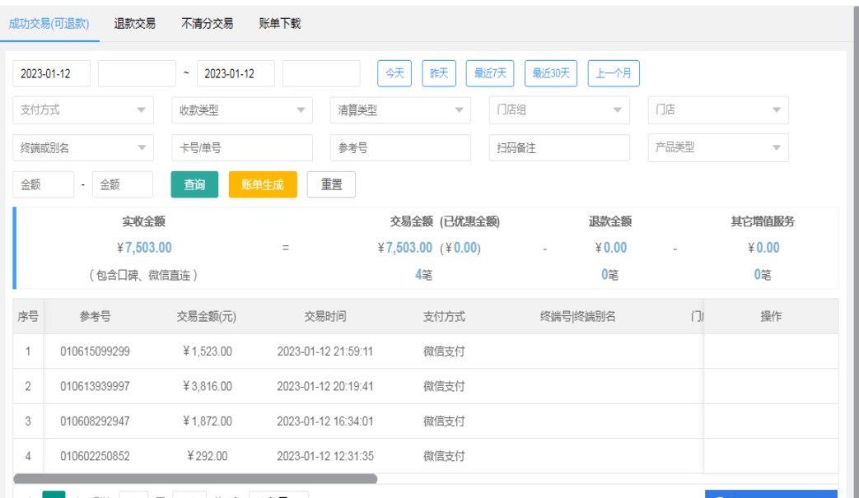This screenshot has height=498, width=859.
Task: Open the 不清分交易 tab
Action: (207, 23)
